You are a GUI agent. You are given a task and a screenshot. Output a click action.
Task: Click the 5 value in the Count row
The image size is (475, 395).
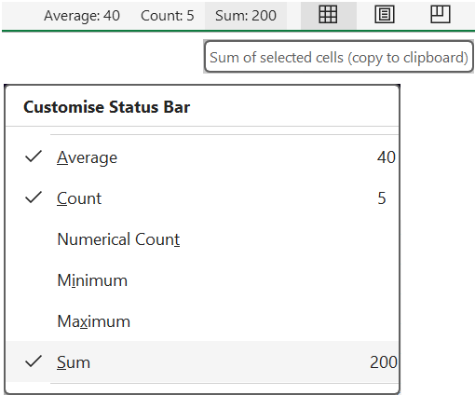pos(382,198)
